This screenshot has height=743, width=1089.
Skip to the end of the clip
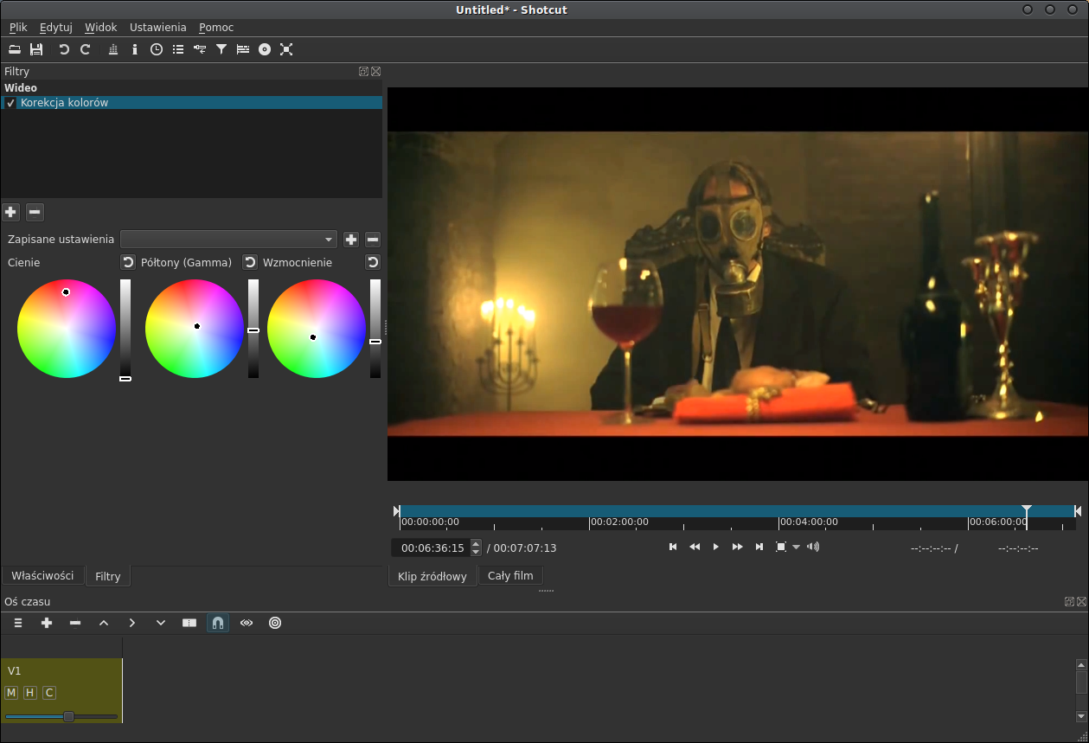(759, 547)
